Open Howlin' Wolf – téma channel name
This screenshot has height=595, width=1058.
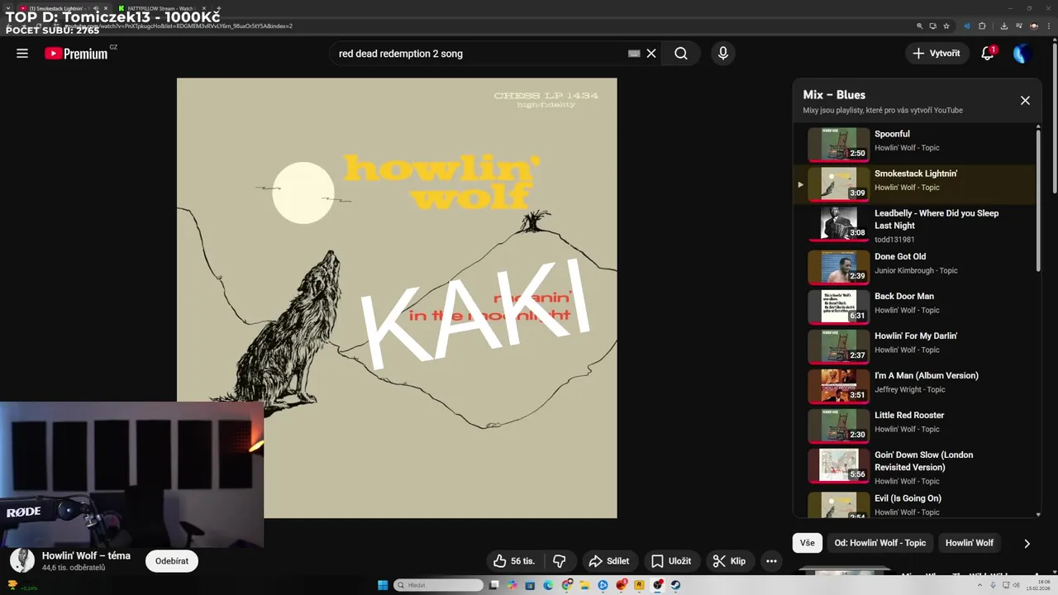tap(86, 555)
